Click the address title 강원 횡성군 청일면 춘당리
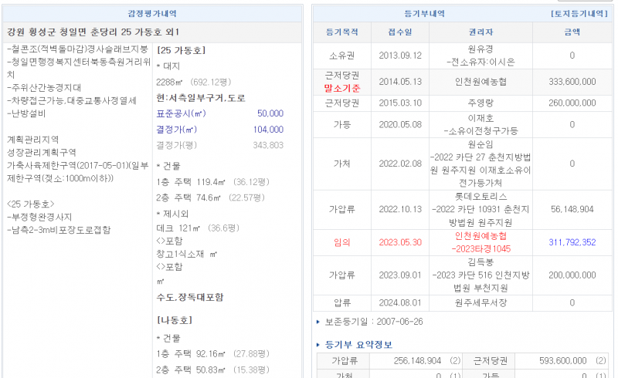 coord(93,32)
